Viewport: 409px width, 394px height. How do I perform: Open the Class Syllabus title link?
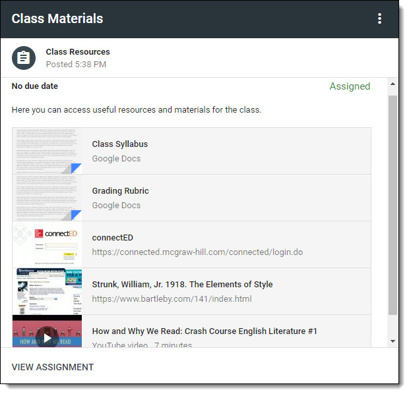[x=121, y=145]
